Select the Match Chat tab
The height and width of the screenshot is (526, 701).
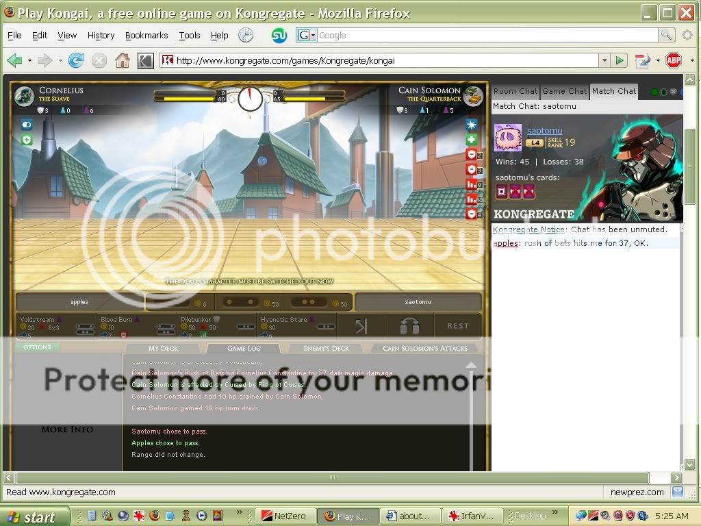point(614,91)
